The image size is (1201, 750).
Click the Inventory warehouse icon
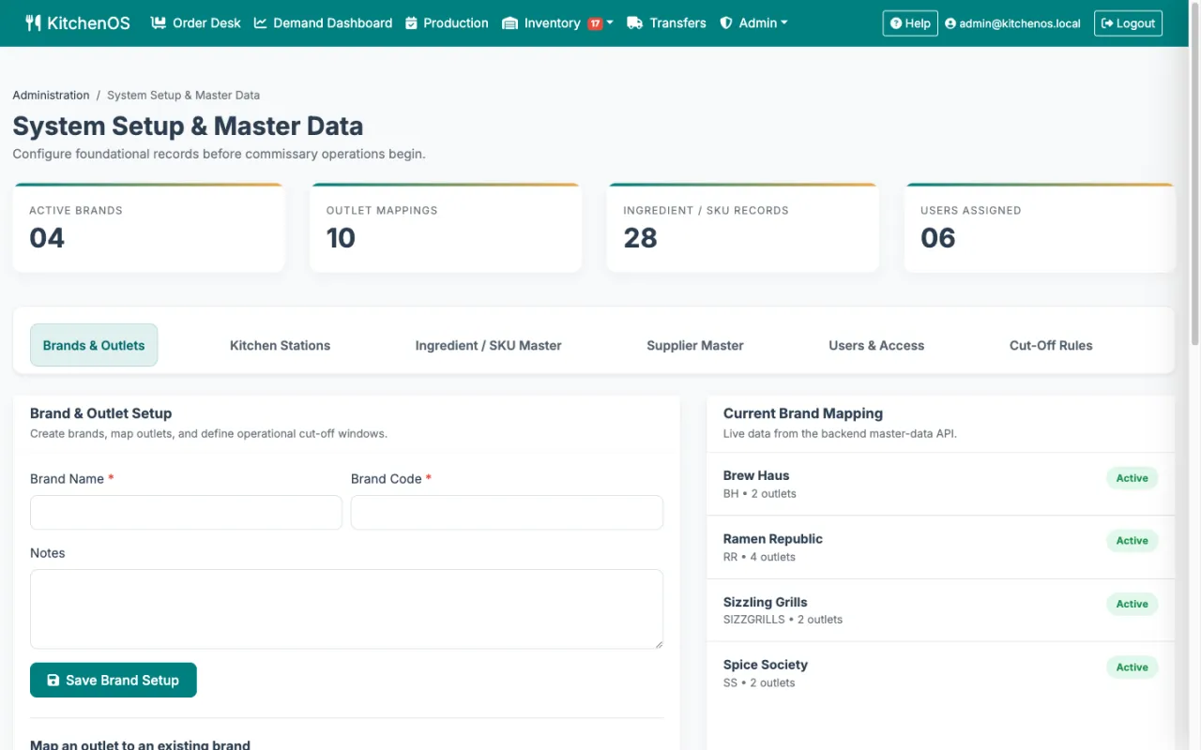510,23
